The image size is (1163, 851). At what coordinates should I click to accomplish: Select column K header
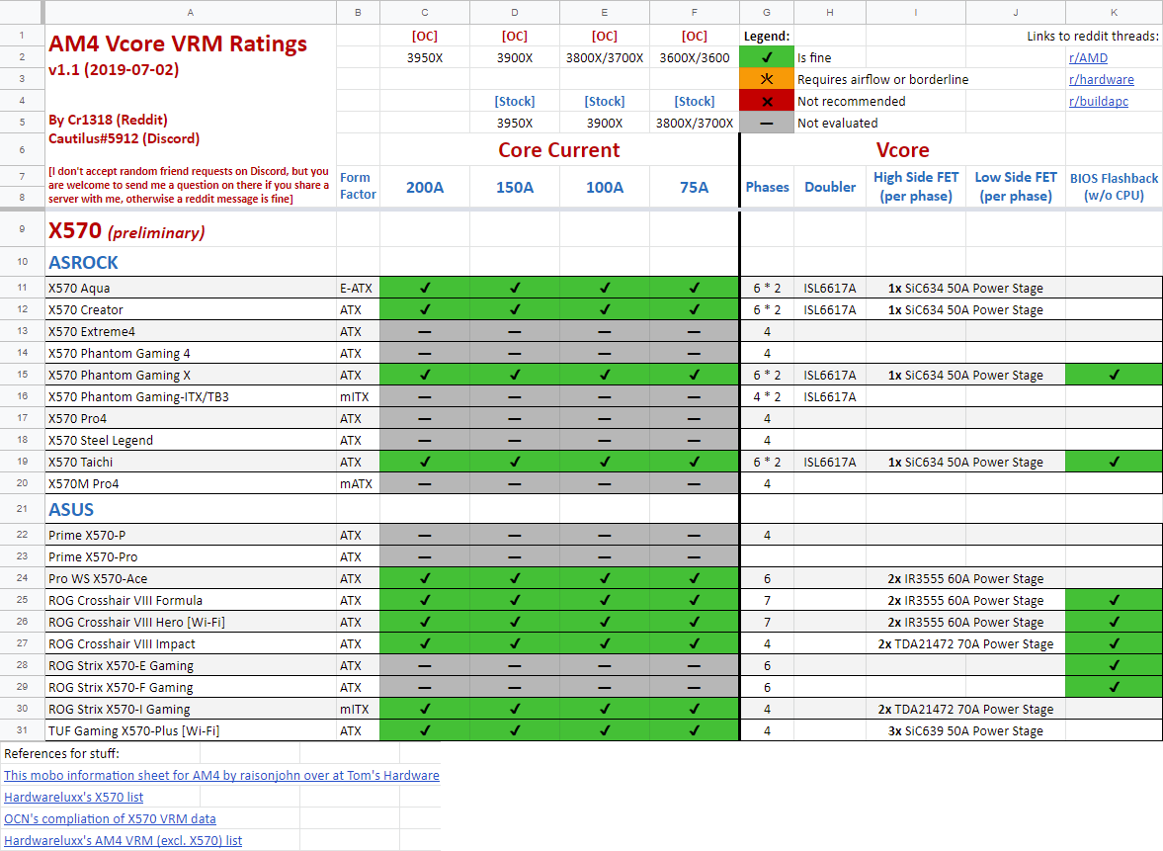pos(1114,12)
